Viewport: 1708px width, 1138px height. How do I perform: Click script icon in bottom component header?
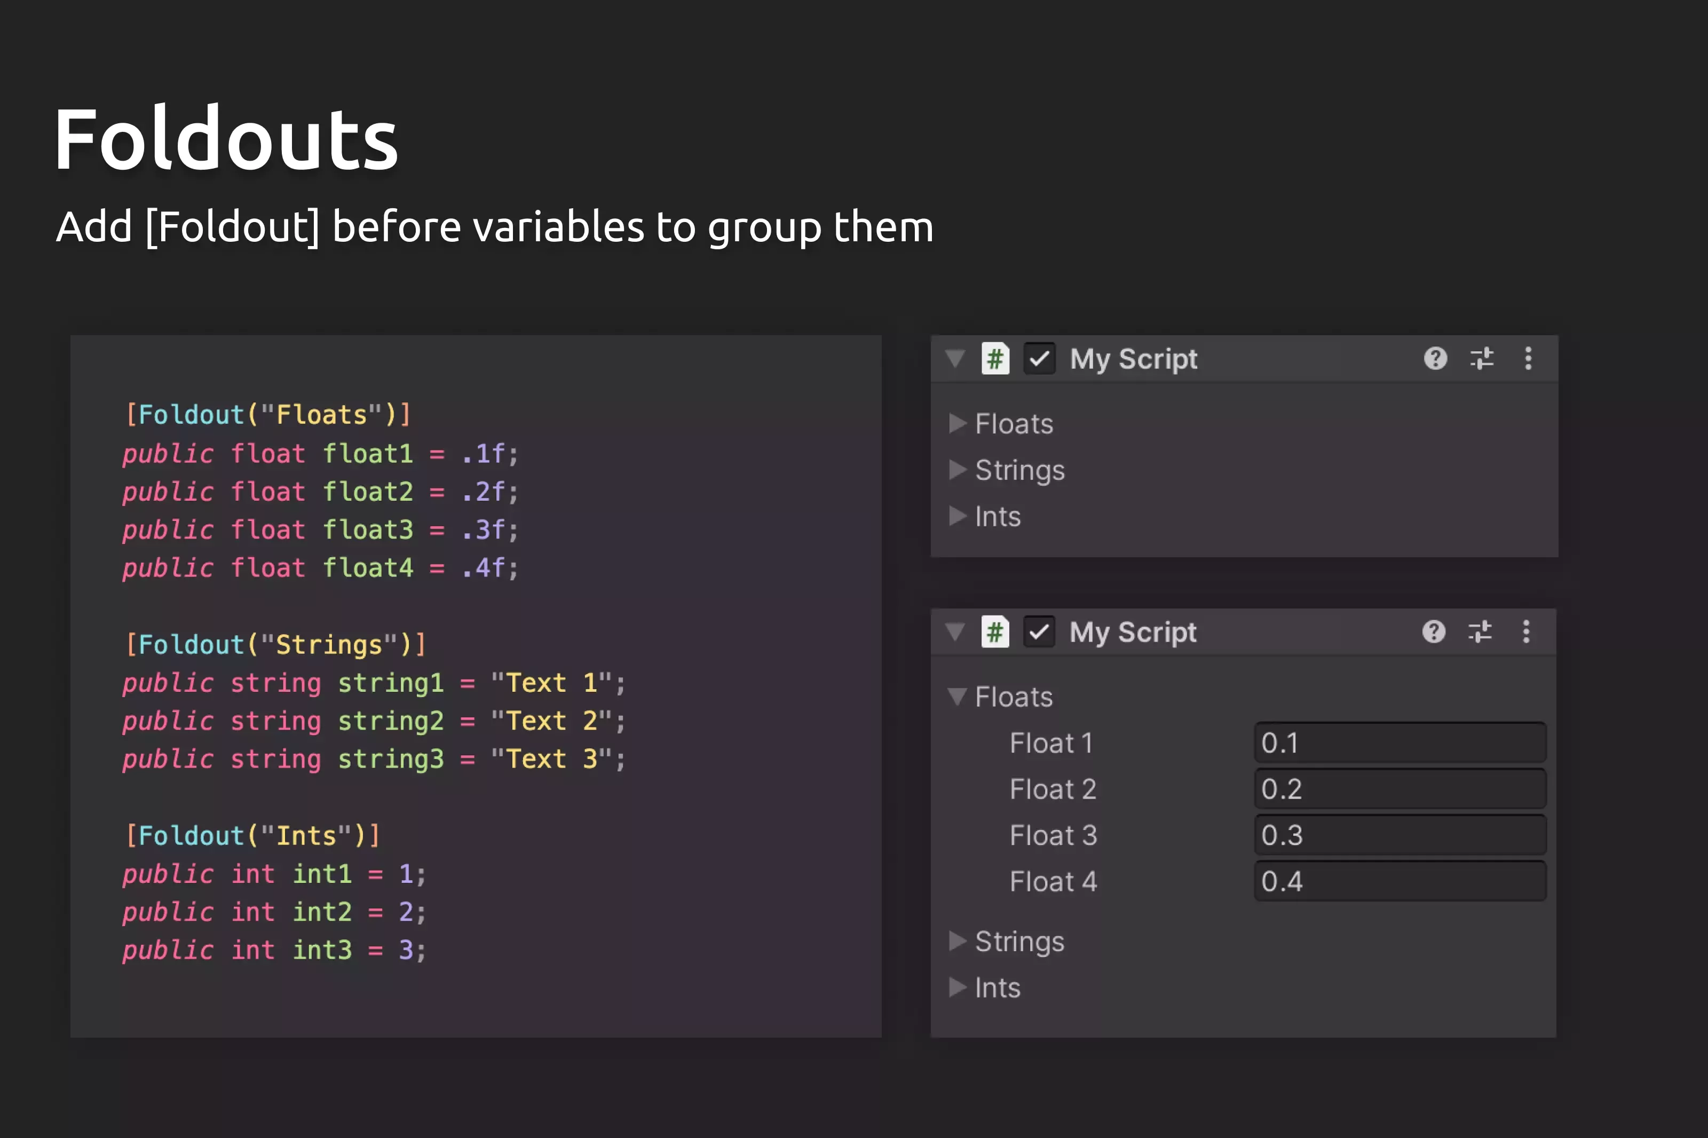[995, 632]
